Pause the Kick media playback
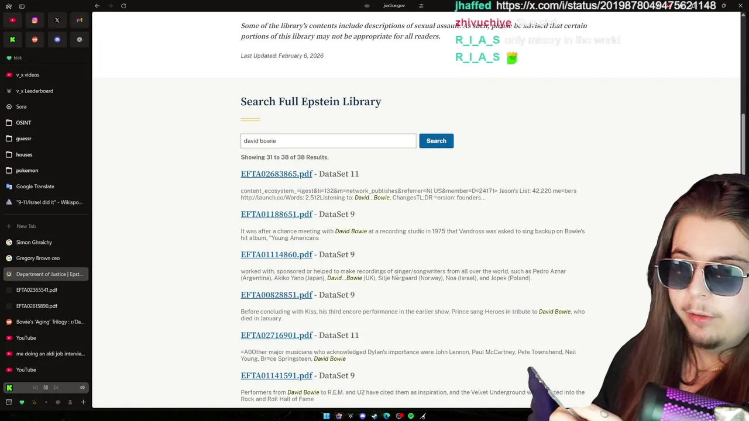The image size is (749, 421). point(46,388)
